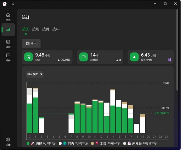Click the Visual Studio icon in 最长使用 card

tap(169, 60)
